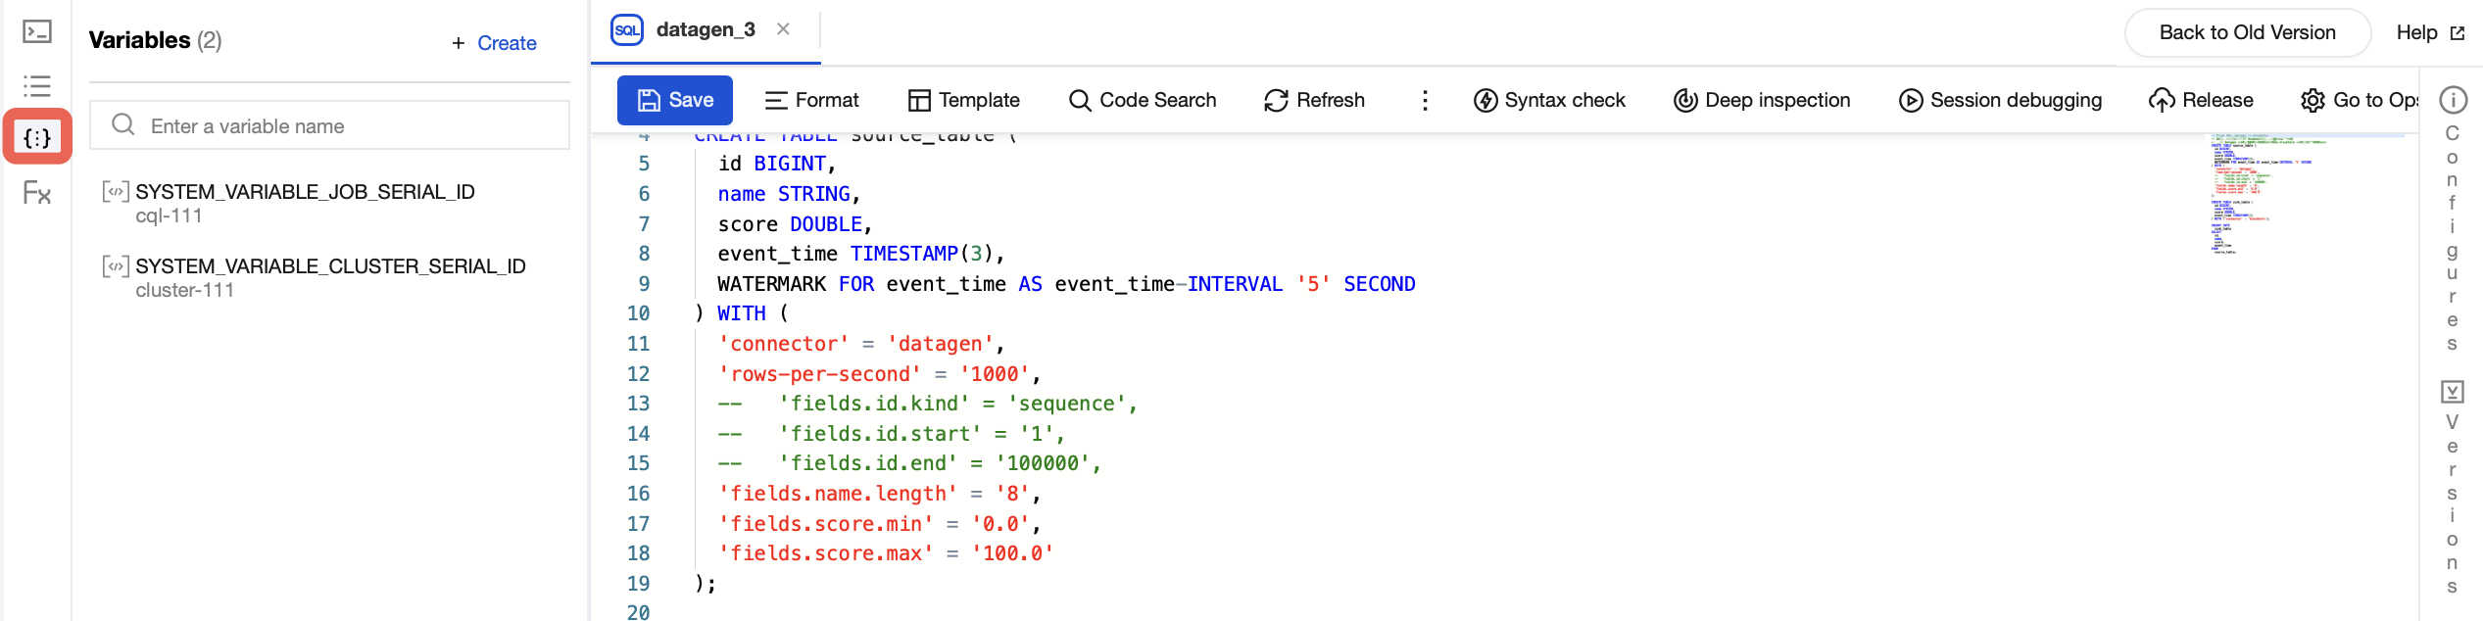Click the code icon beside CLUSTER_SERIAL_ID
Image resolution: width=2483 pixels, height=621 pixels.
pyautogui.click(x=116, y=266)
